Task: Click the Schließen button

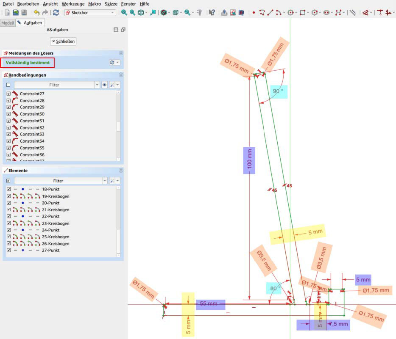Action: (63, 41)
